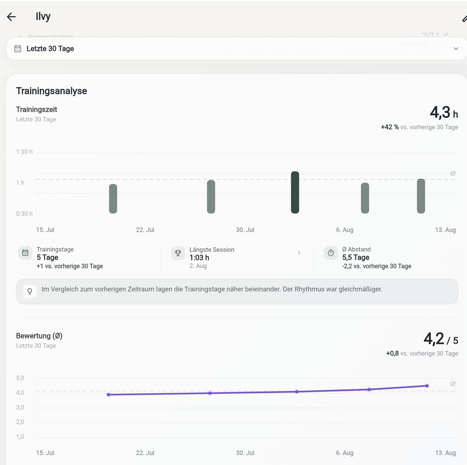Click the 4,0 rating axis label
467x465 pixels.
point(20,392)
